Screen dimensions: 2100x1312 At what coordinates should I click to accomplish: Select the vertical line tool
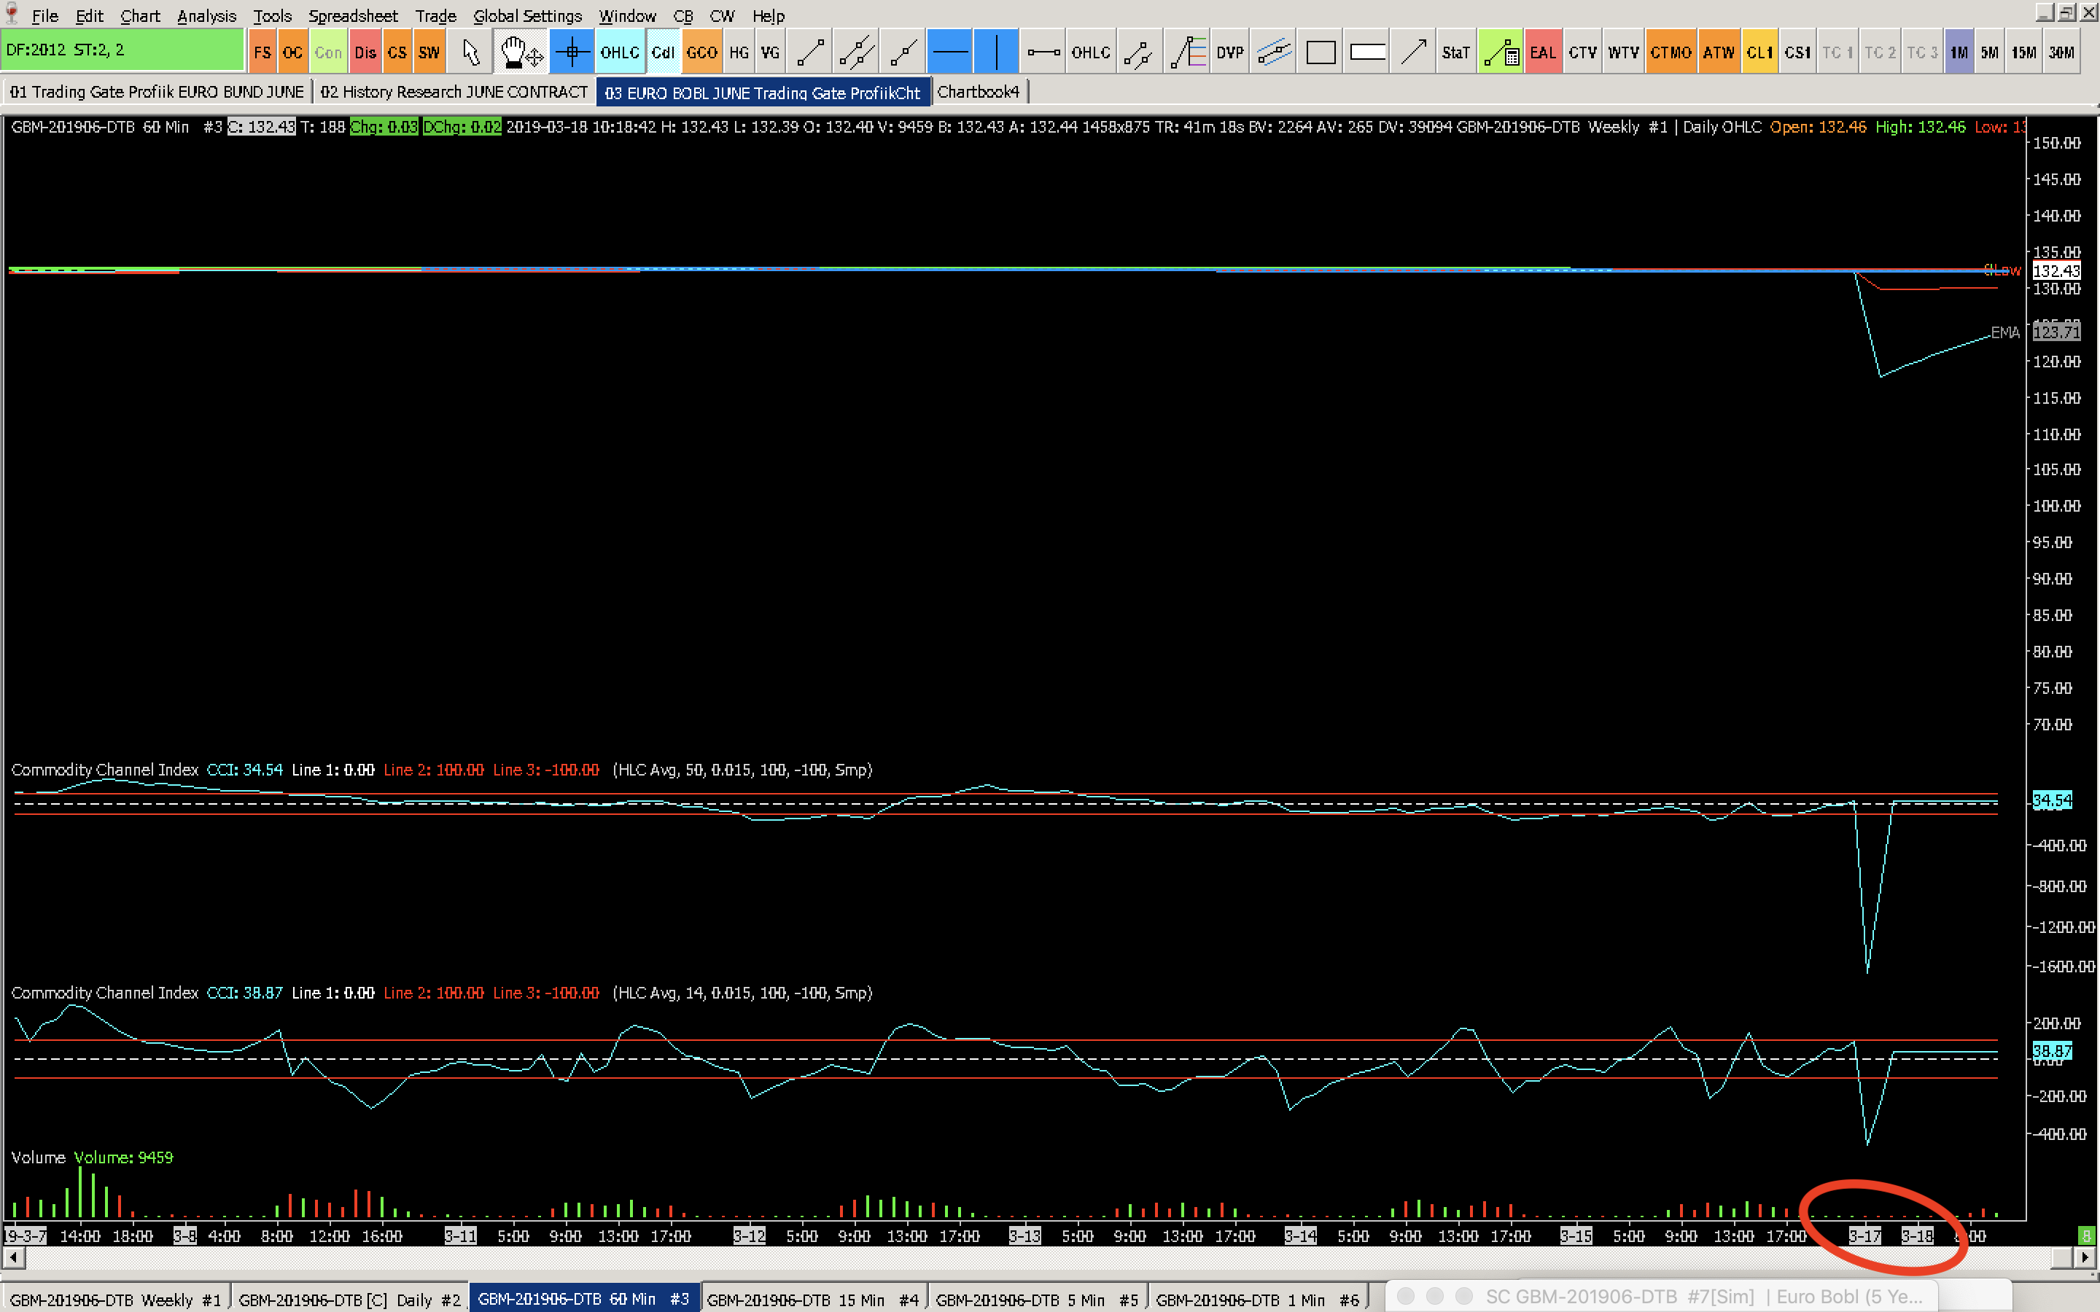pos(996,52)
